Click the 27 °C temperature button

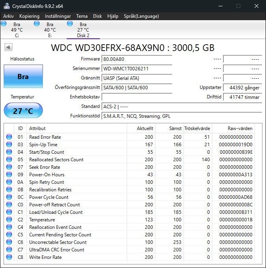click(x=23, y=110)
